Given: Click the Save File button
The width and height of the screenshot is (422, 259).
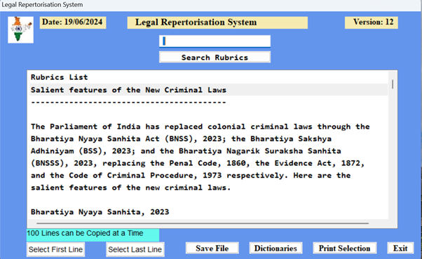Looking at the screenshot, I should pos(212,248).
